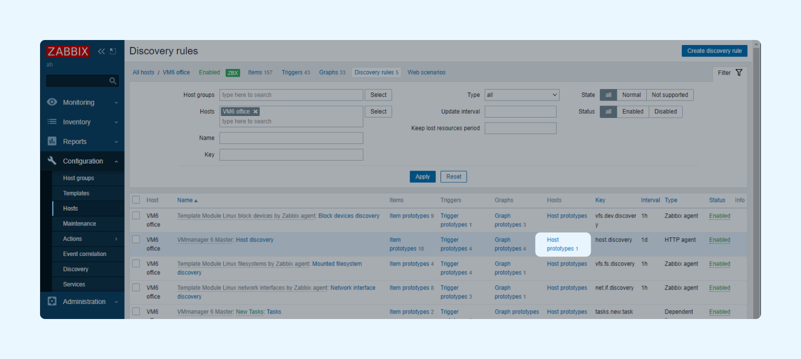
Task: Reset the filter
Action: (x=454, y=176)
